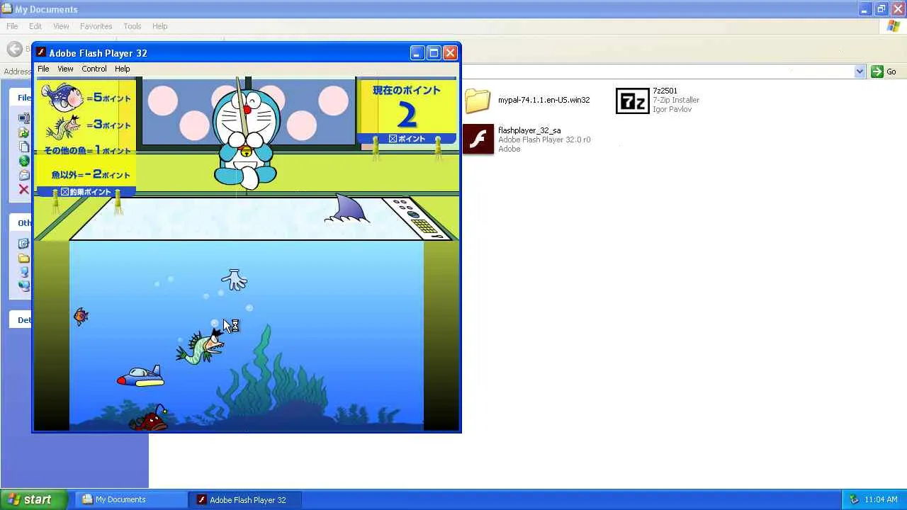The height and width of the screenshot is (510, 907).
Task: Open the Flash Player Control menu
Action: [94, 69]
